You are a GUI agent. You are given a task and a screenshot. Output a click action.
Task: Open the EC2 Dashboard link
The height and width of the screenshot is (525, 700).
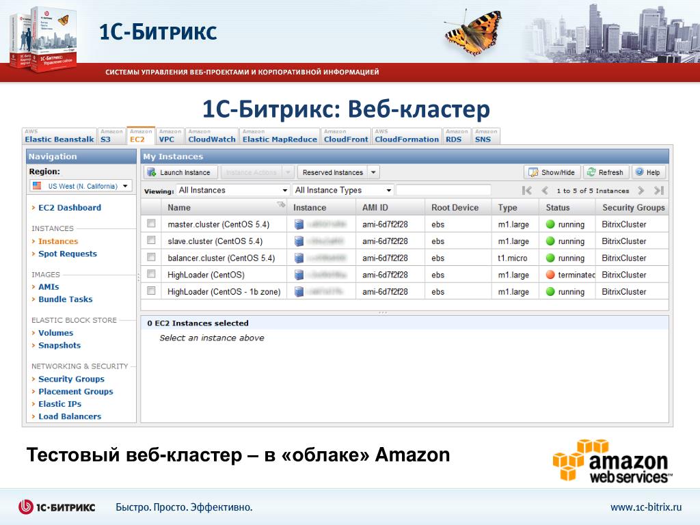pyautogui.click(x=70, y=208)
